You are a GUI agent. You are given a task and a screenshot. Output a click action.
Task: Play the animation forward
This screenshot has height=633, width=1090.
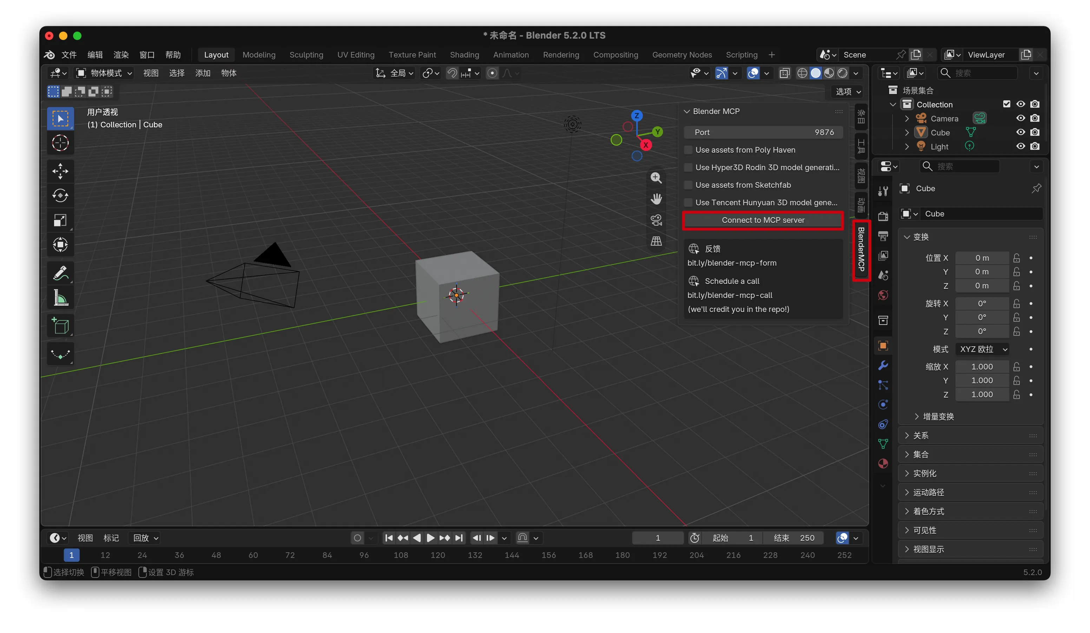[431, 538]
